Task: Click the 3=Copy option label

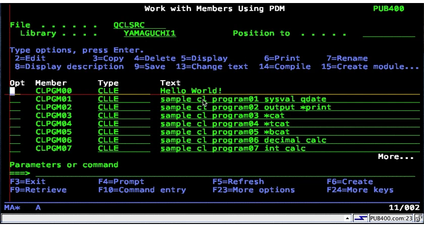Action: (x=108, y=59)
